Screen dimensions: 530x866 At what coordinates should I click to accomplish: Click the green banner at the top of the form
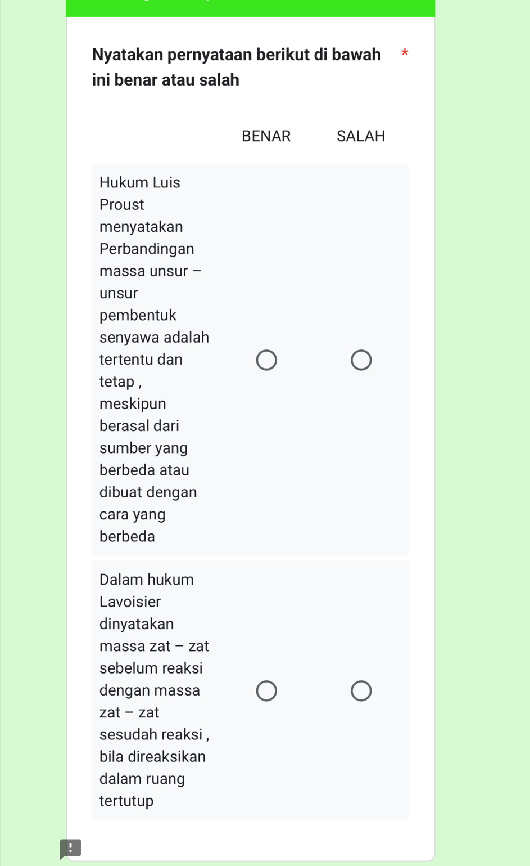[250, 8]
